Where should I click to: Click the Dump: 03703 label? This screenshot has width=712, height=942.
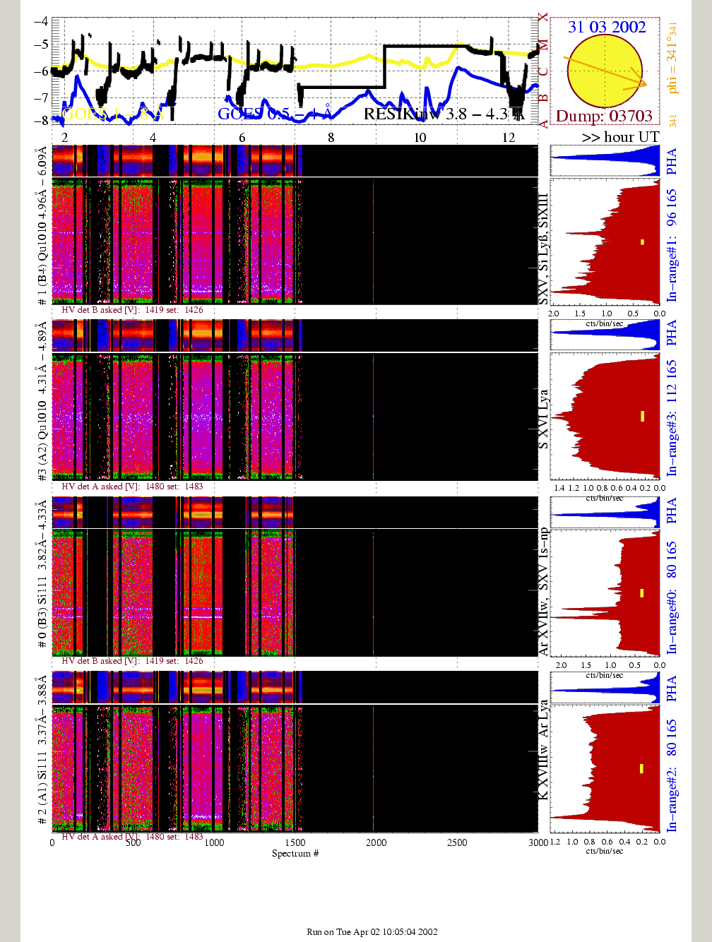(604, 116)
